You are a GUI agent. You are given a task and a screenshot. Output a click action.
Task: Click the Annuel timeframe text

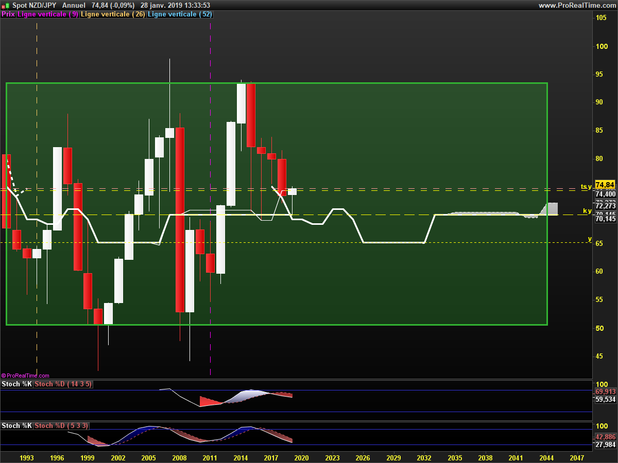(x=74, y=5)
